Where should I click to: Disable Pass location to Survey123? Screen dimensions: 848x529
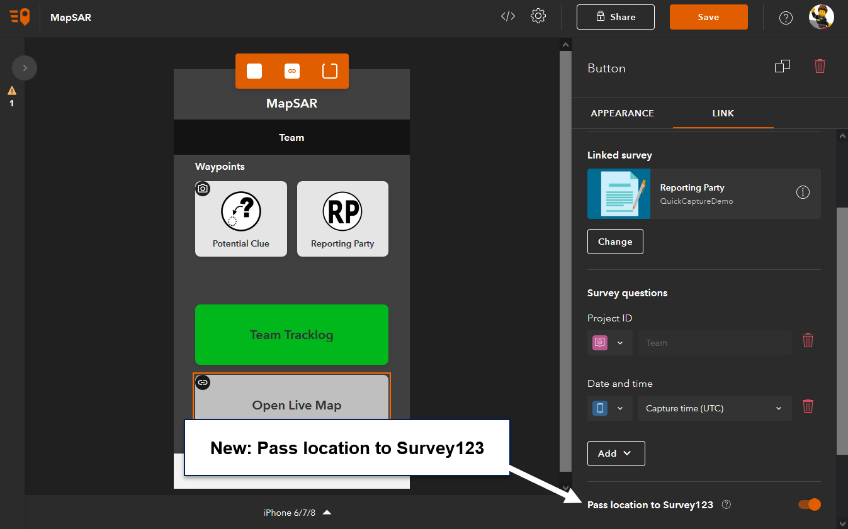point(808,504)
